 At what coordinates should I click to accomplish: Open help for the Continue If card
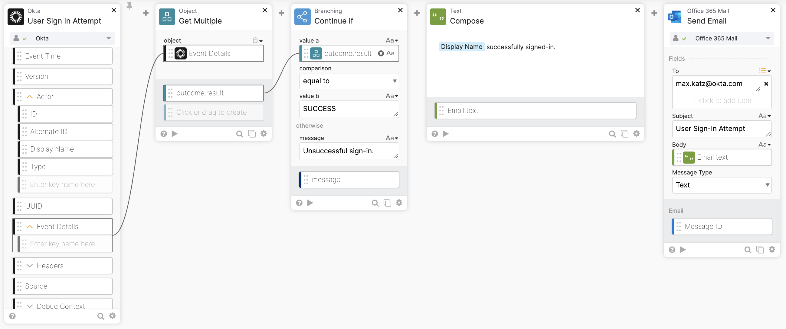[x=299, y=203]
